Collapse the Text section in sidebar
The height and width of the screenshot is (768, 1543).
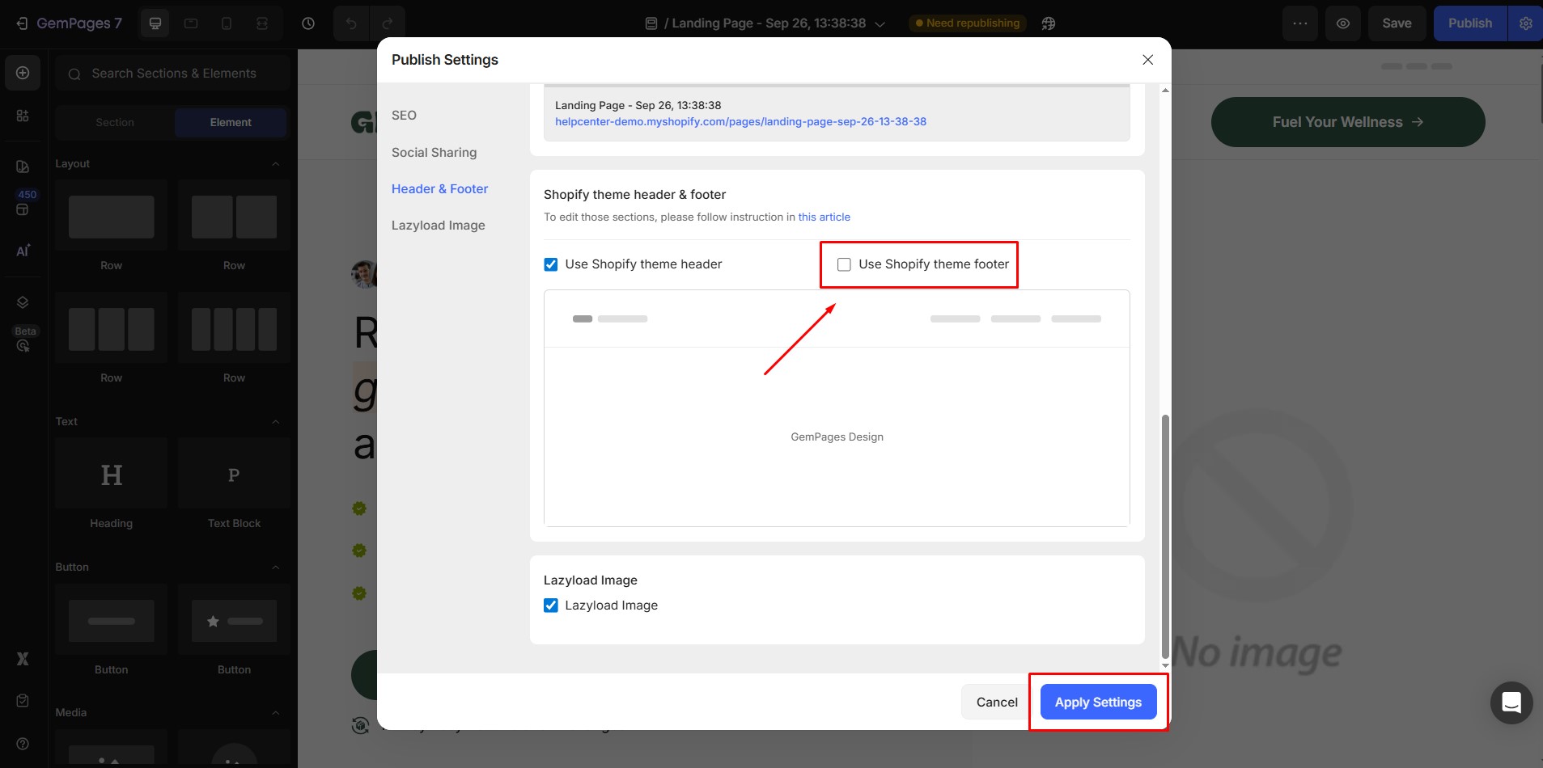click(x=275, y=422)
